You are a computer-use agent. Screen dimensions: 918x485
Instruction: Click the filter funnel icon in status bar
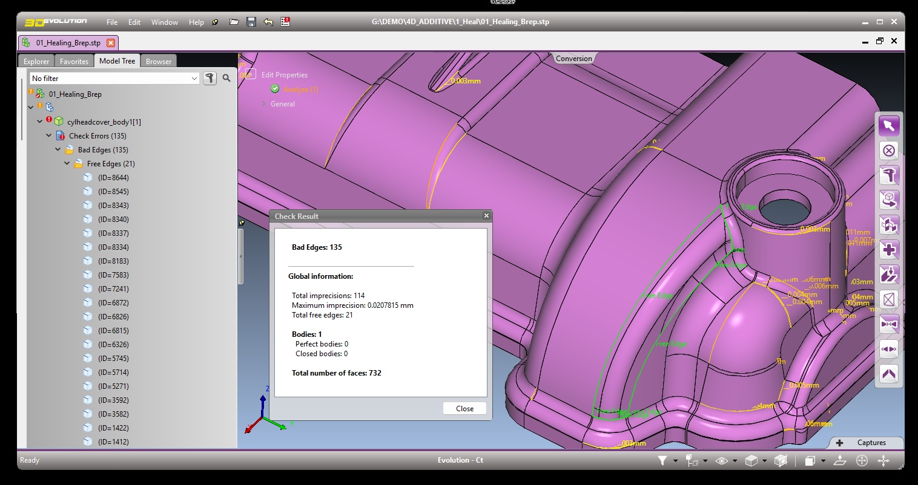pos(663,460)
